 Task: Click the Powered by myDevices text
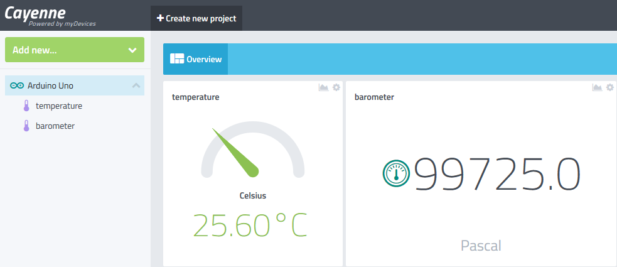[x=62, y=24]
